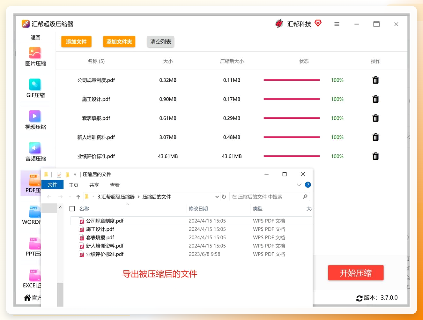The height and width of the screenshot is (320, 423).
Task: Open the 音频压缩 audio compression tool
Action: click(35, 152)
